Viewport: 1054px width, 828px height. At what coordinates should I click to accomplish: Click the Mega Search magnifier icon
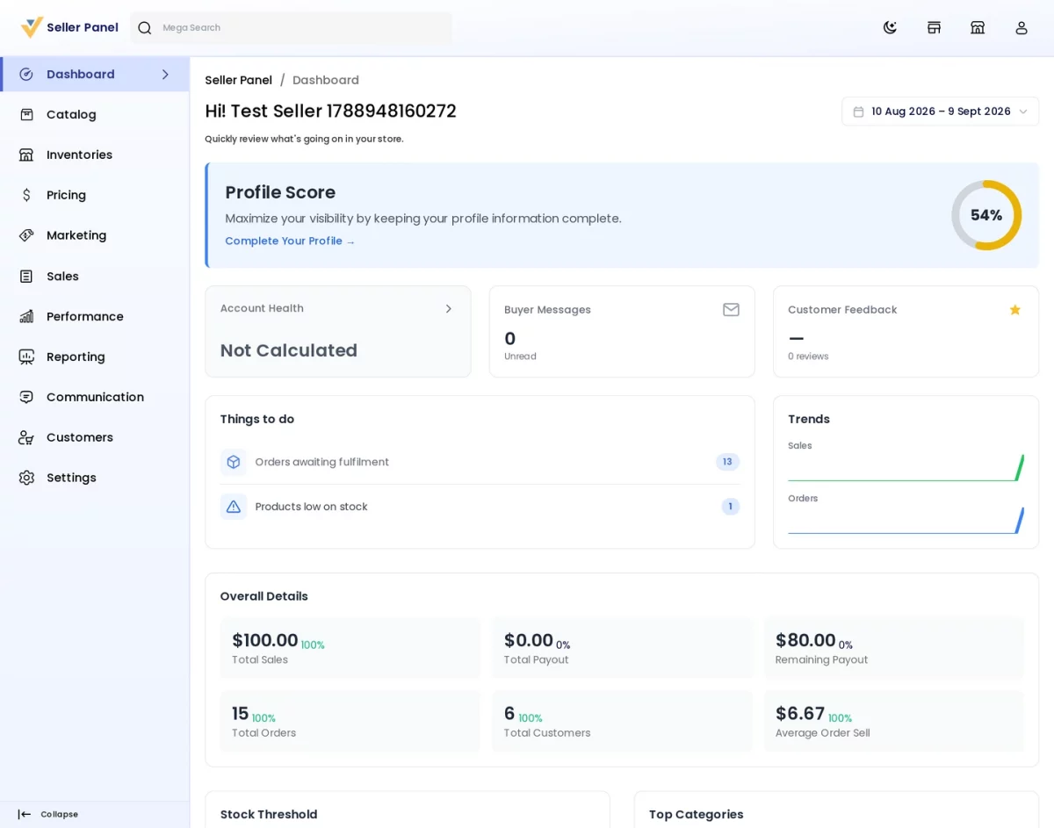pos(145,28)
